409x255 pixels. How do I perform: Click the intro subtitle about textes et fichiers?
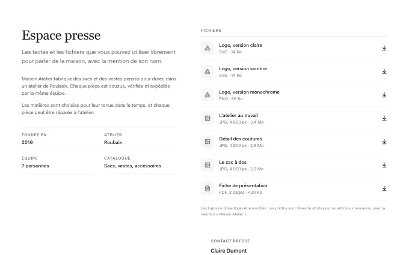(99, 56)
